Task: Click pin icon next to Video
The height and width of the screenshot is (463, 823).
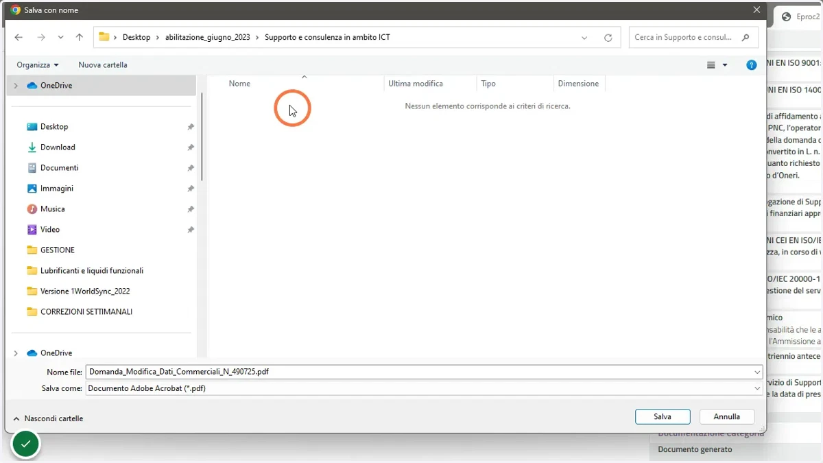Action: click(x=191, y=230)
